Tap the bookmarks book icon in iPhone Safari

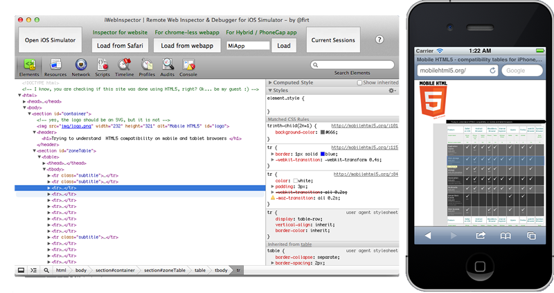click(x=506, y=236)
